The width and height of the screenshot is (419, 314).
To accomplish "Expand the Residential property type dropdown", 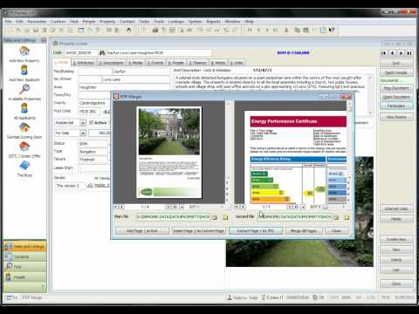I will 83,123.
